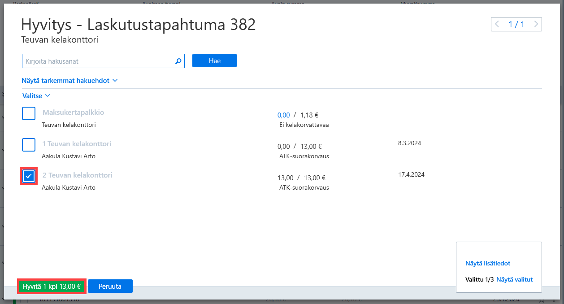Screen dimensions: 564x304
Task: Tick the Maksukertapalkkio checkbox
Action: click(29, 114)
